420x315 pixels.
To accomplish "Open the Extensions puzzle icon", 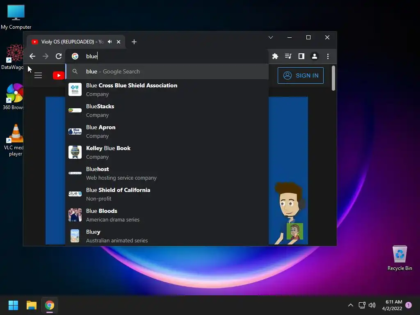I will (x=275, y=56).
